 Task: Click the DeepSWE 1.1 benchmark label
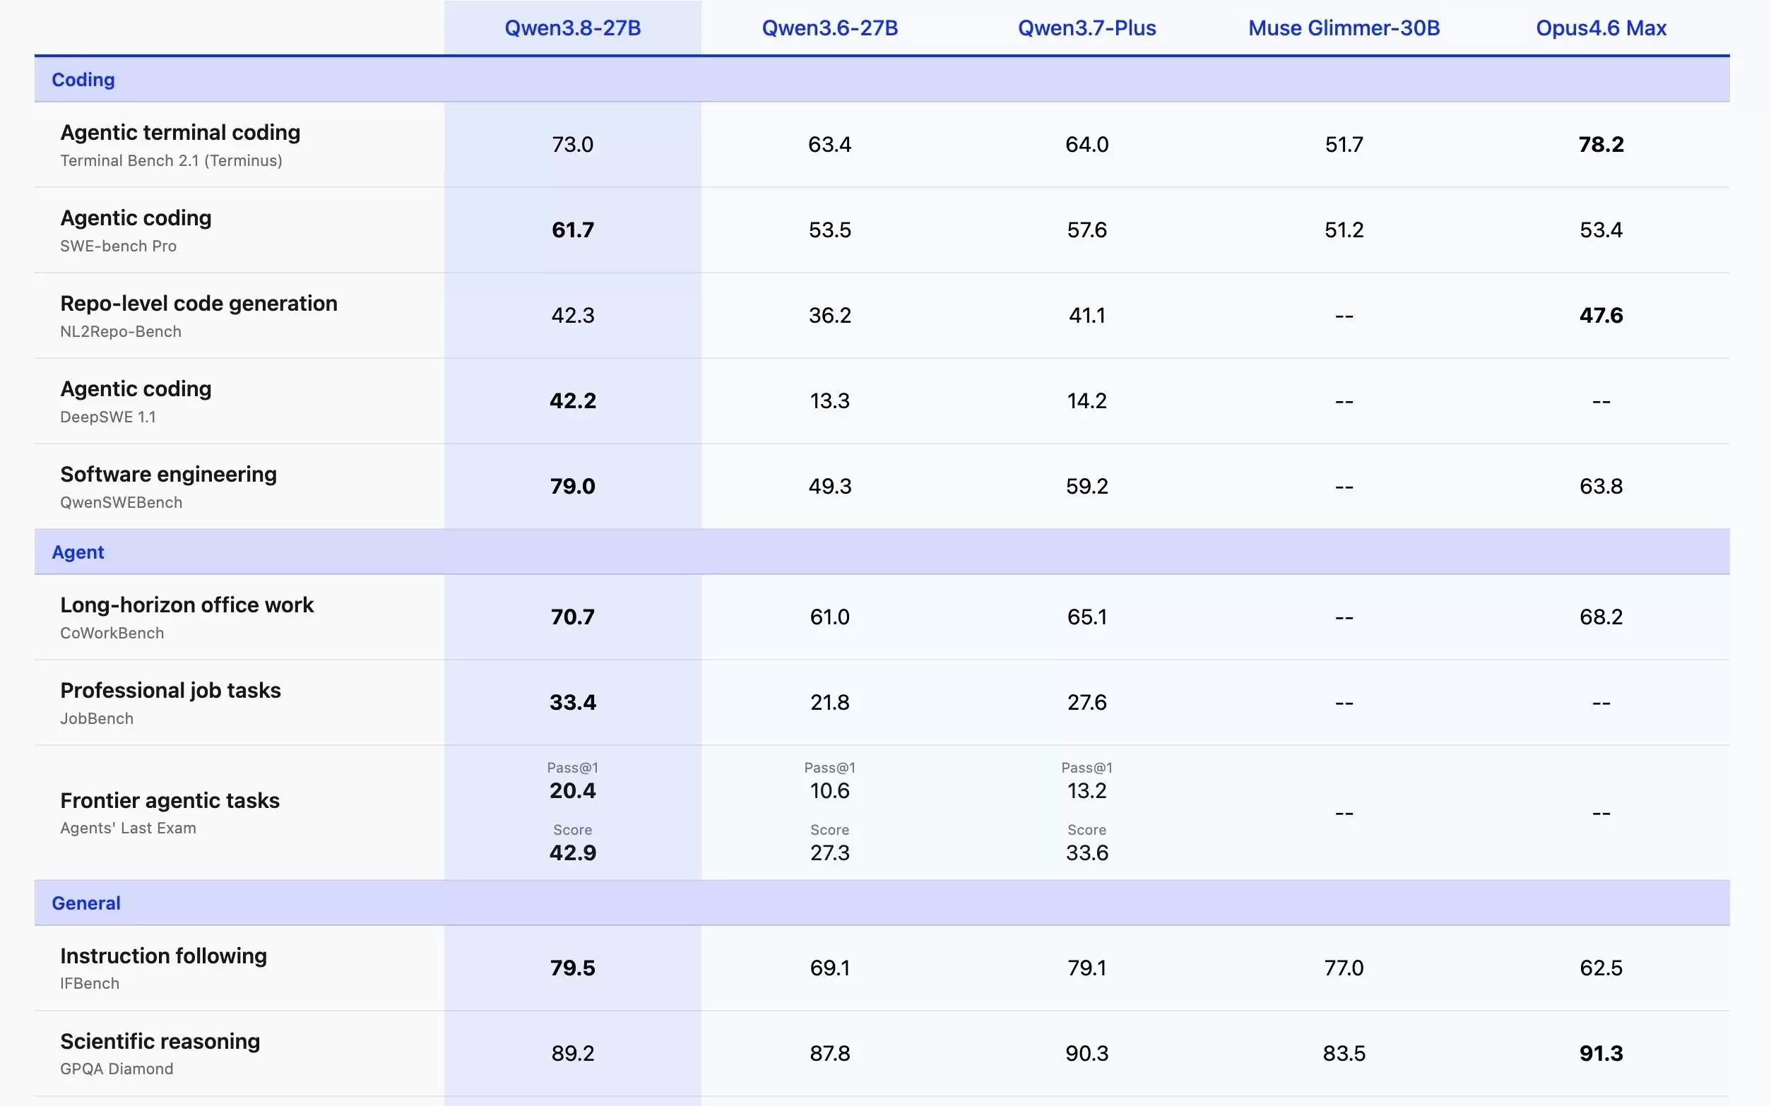click(108, 417)
